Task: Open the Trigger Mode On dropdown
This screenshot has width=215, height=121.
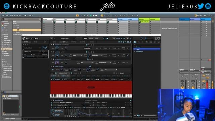Action: click(x=87, y=63)
